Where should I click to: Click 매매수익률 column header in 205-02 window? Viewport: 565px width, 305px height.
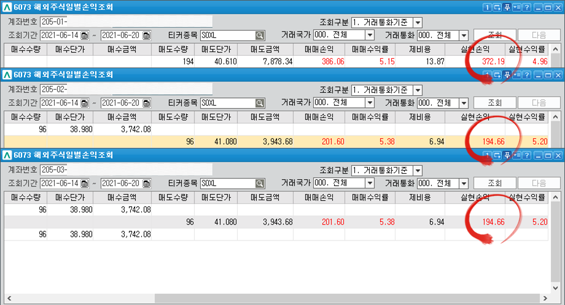370,117
